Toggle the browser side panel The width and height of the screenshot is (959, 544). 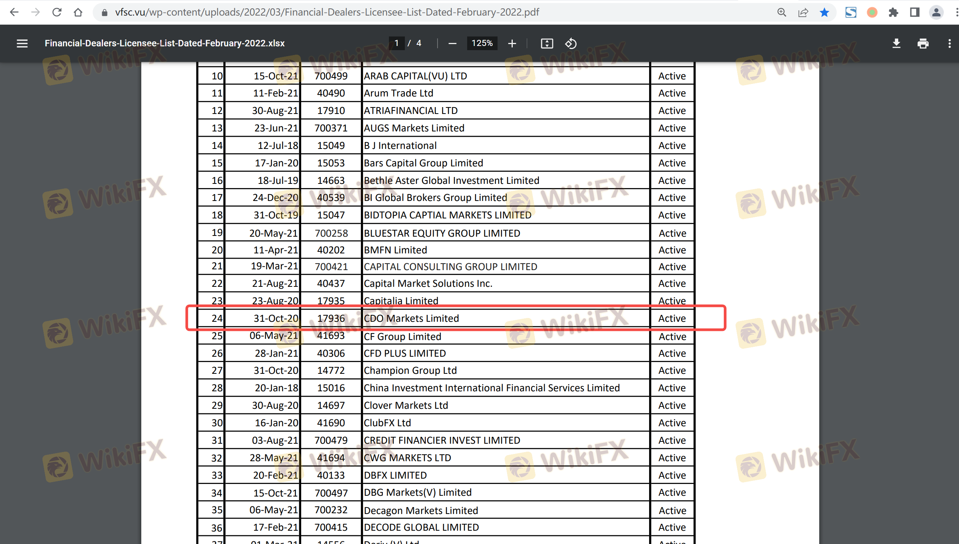(x=915, y=13)
